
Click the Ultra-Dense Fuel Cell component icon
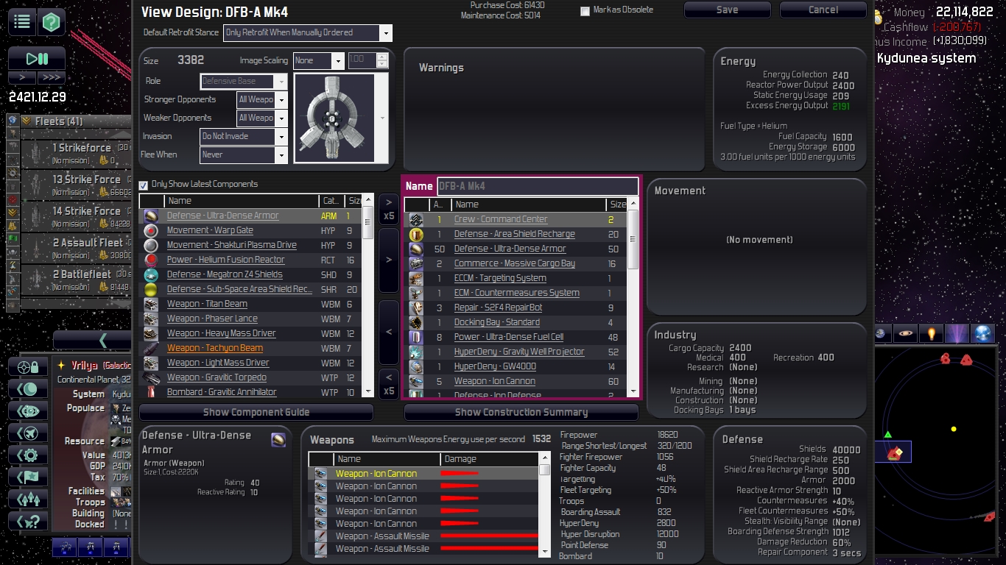point(416,337)
